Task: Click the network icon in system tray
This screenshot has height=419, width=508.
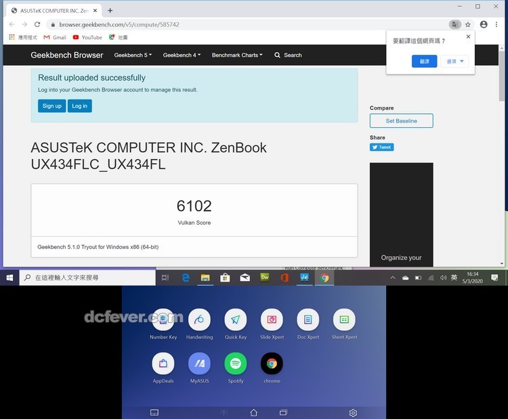Action: (x=431, y=278)
